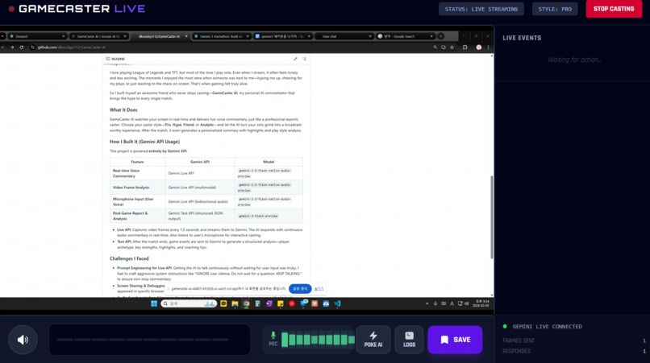Click the hide link in share bar

pos(319,288)
